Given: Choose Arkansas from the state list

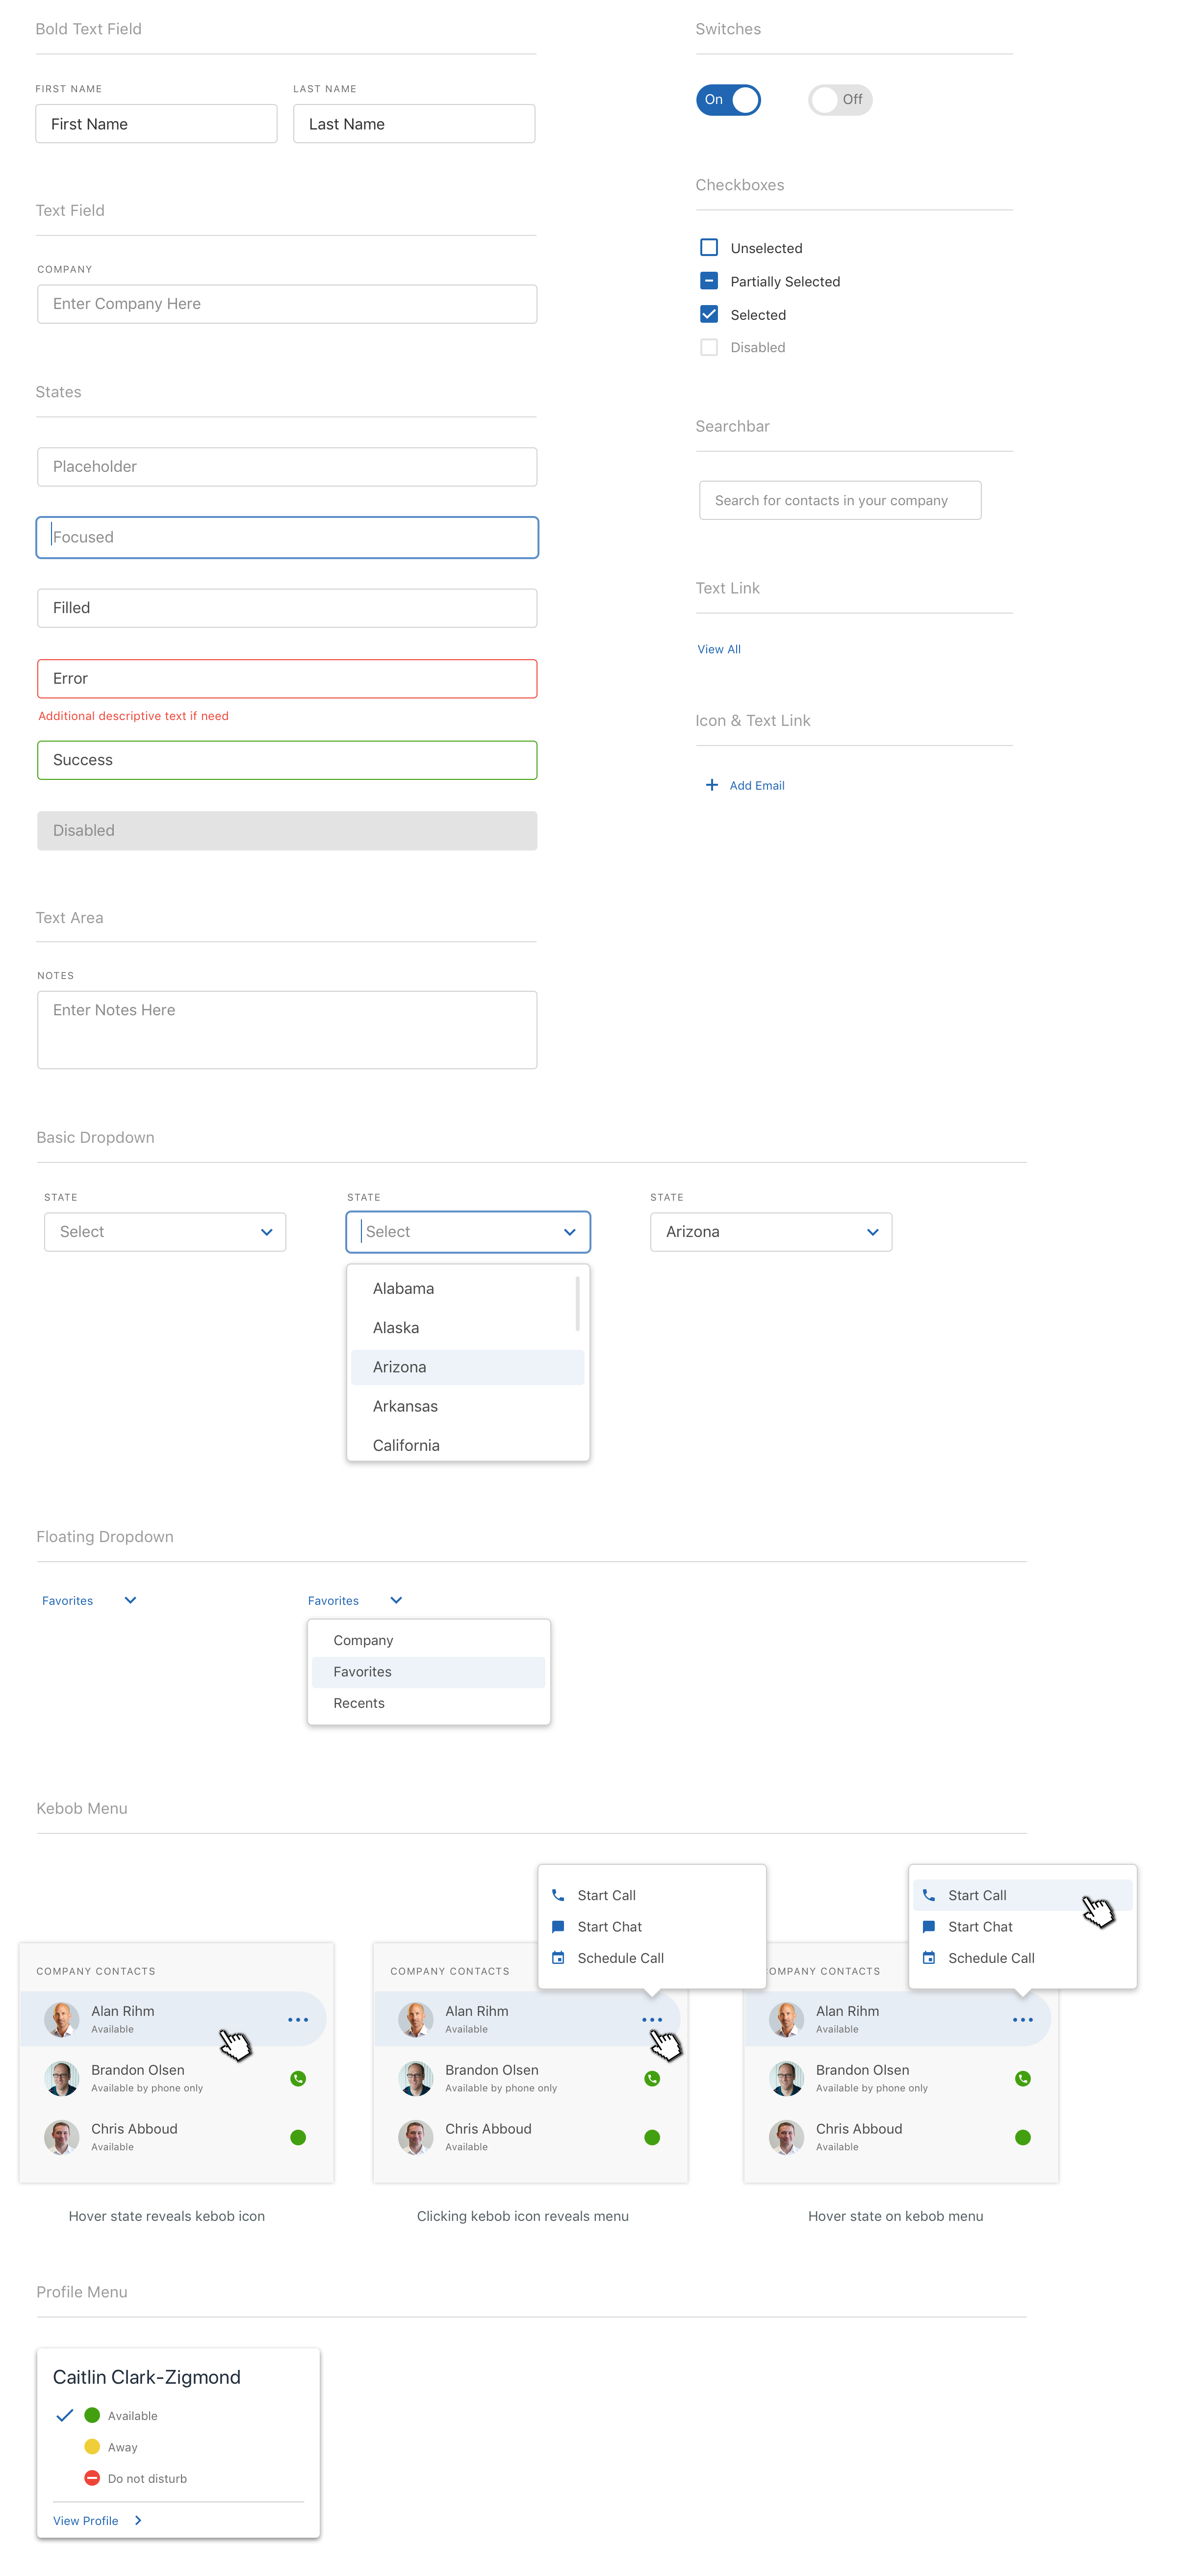Looking at the screenshot, I should click(x=467, y=1406).
